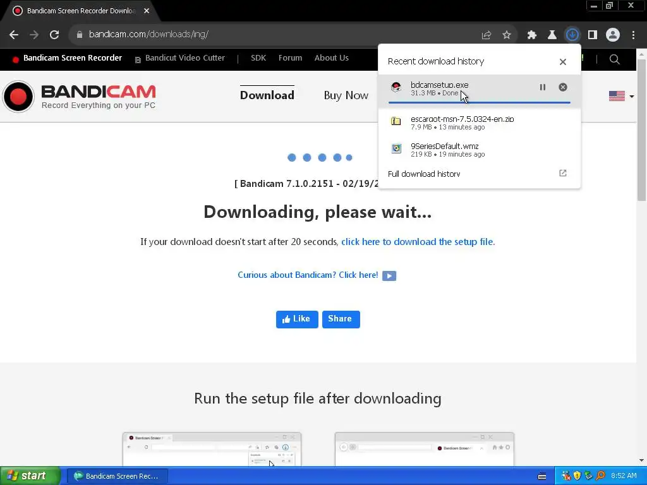Open Chrome three-dot menu

click(633, 35)
